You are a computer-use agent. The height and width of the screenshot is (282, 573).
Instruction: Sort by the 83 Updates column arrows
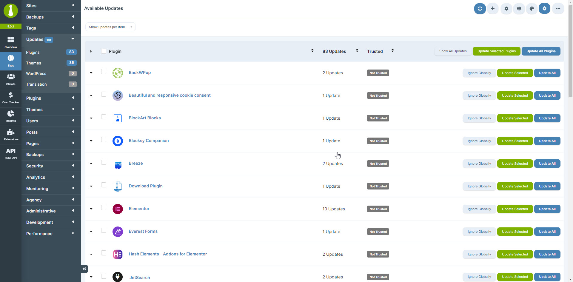coord(357,51)
